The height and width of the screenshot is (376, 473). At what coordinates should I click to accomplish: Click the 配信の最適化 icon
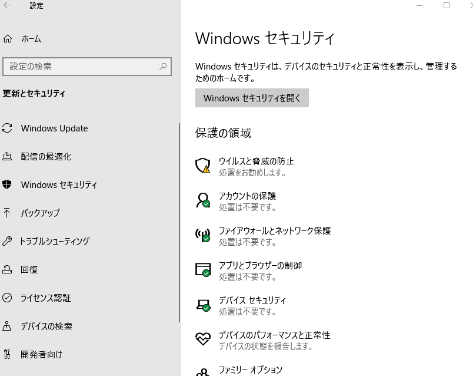click(x=7, y=156)
